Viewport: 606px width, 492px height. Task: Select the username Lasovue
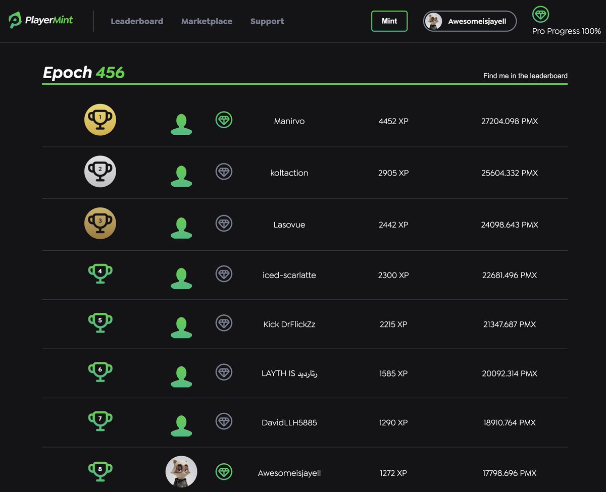pos(289,225)
